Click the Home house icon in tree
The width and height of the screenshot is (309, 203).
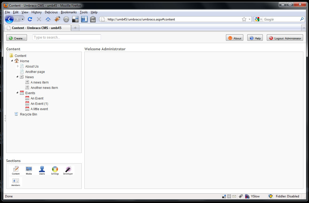17,61
